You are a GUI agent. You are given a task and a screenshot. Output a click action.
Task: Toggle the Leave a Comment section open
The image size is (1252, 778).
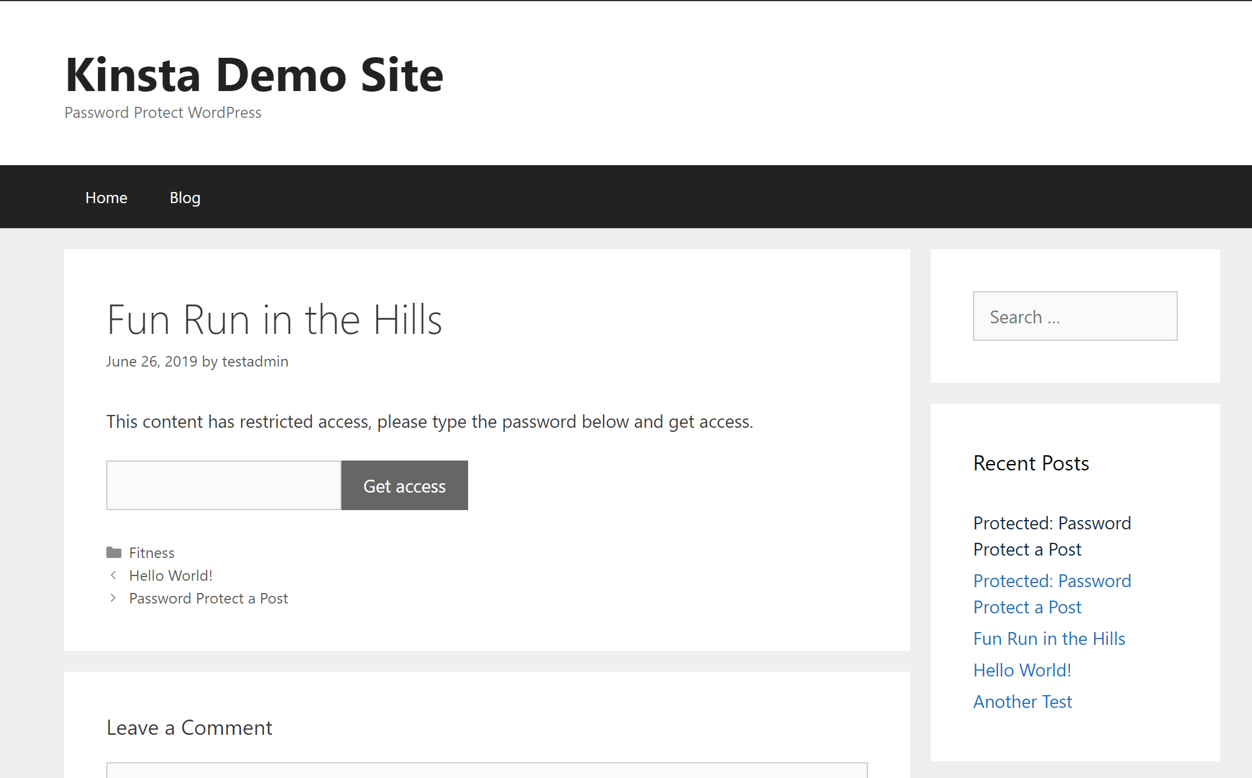click(189, 727)
